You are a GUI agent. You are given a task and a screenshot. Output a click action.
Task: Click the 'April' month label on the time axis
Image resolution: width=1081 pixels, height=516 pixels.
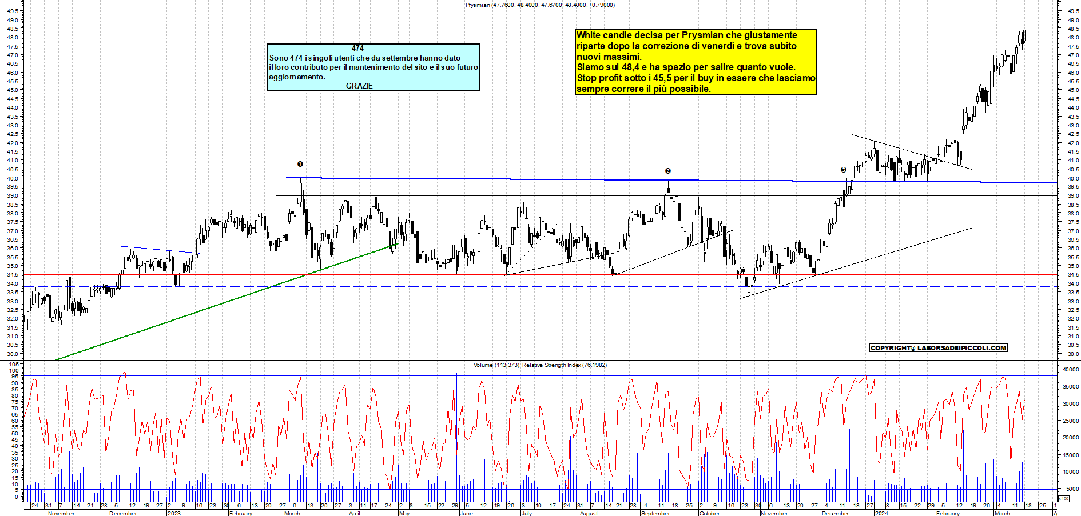(355, 513)
